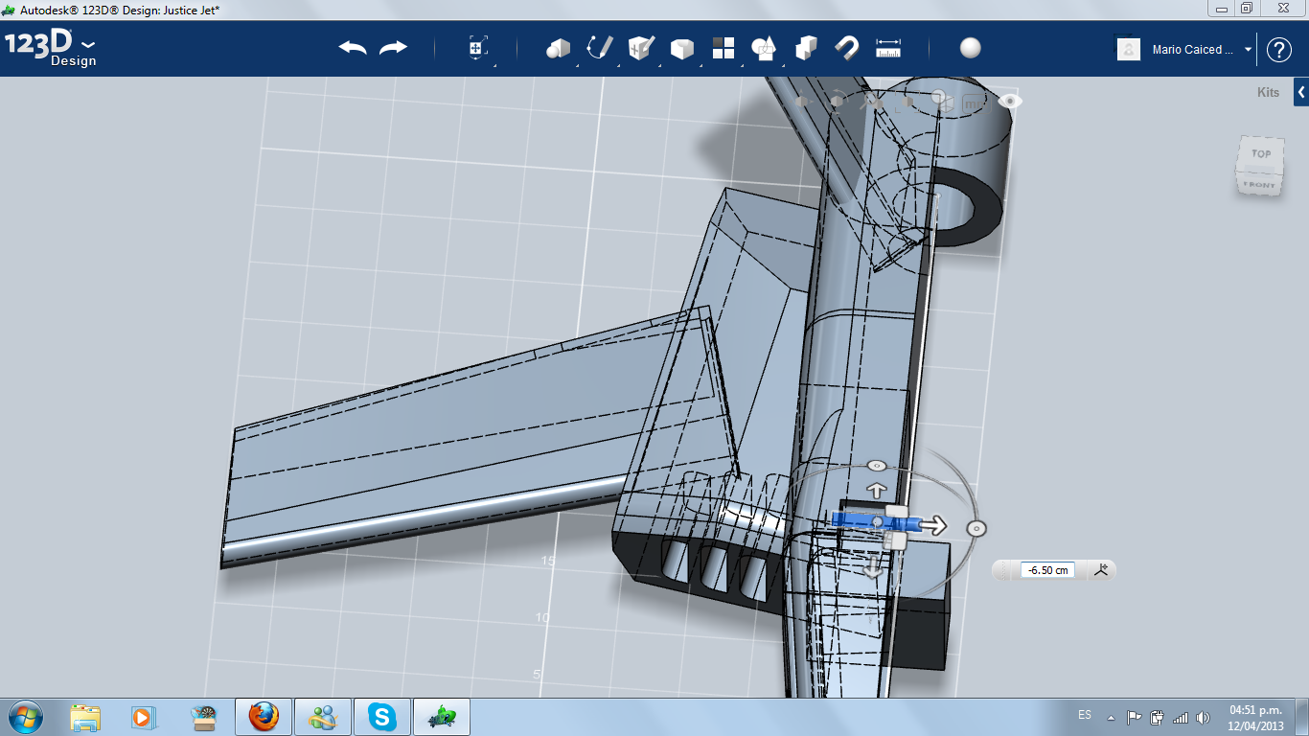Show hidden system tray icons
Screen dimensions: 1309x736
[x=1111, y=717]
